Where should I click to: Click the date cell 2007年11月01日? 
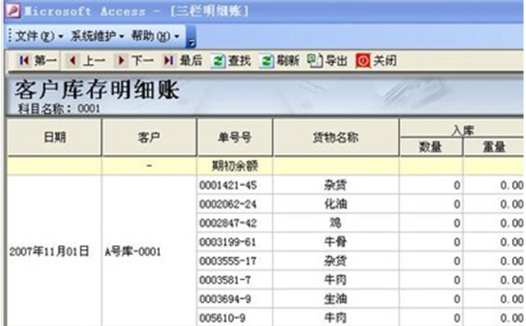point(49,251)
